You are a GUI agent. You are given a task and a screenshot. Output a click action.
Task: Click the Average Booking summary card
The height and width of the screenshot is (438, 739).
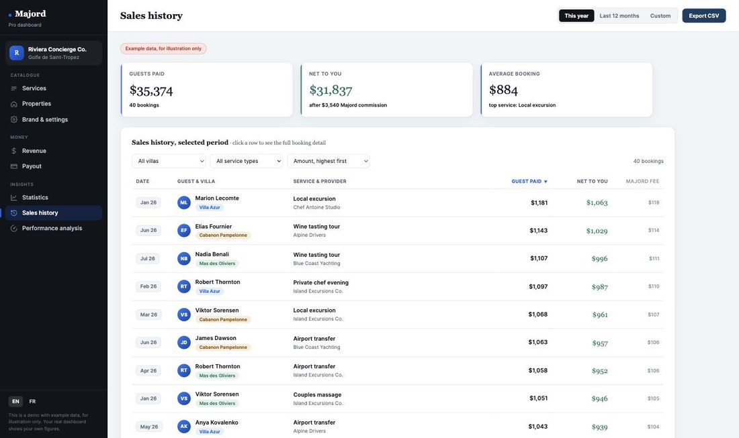click(566, 90)
